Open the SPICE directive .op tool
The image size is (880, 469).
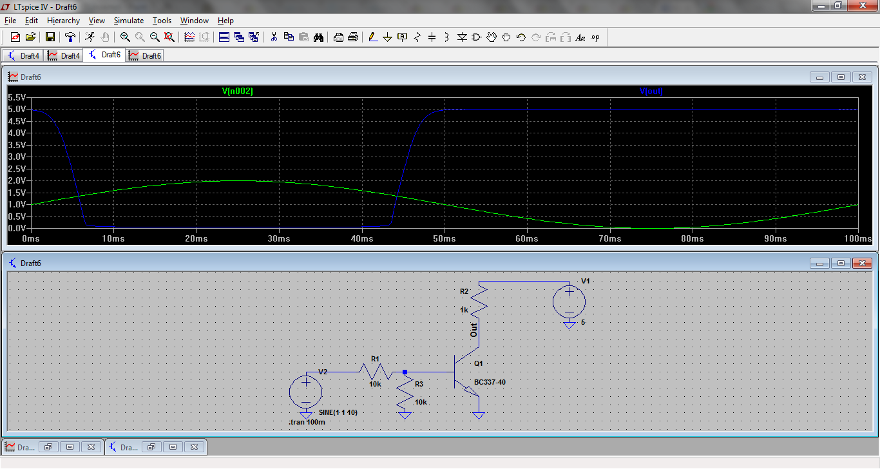click(595, 37)
